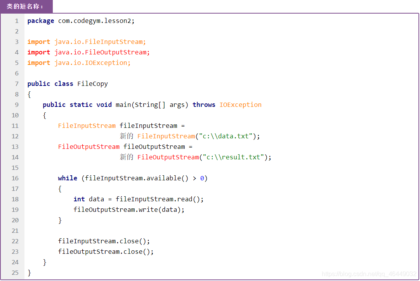The height and width of the screenshot is (281, 420).
Task: Click the throws keyword
Action: point(203,105)
